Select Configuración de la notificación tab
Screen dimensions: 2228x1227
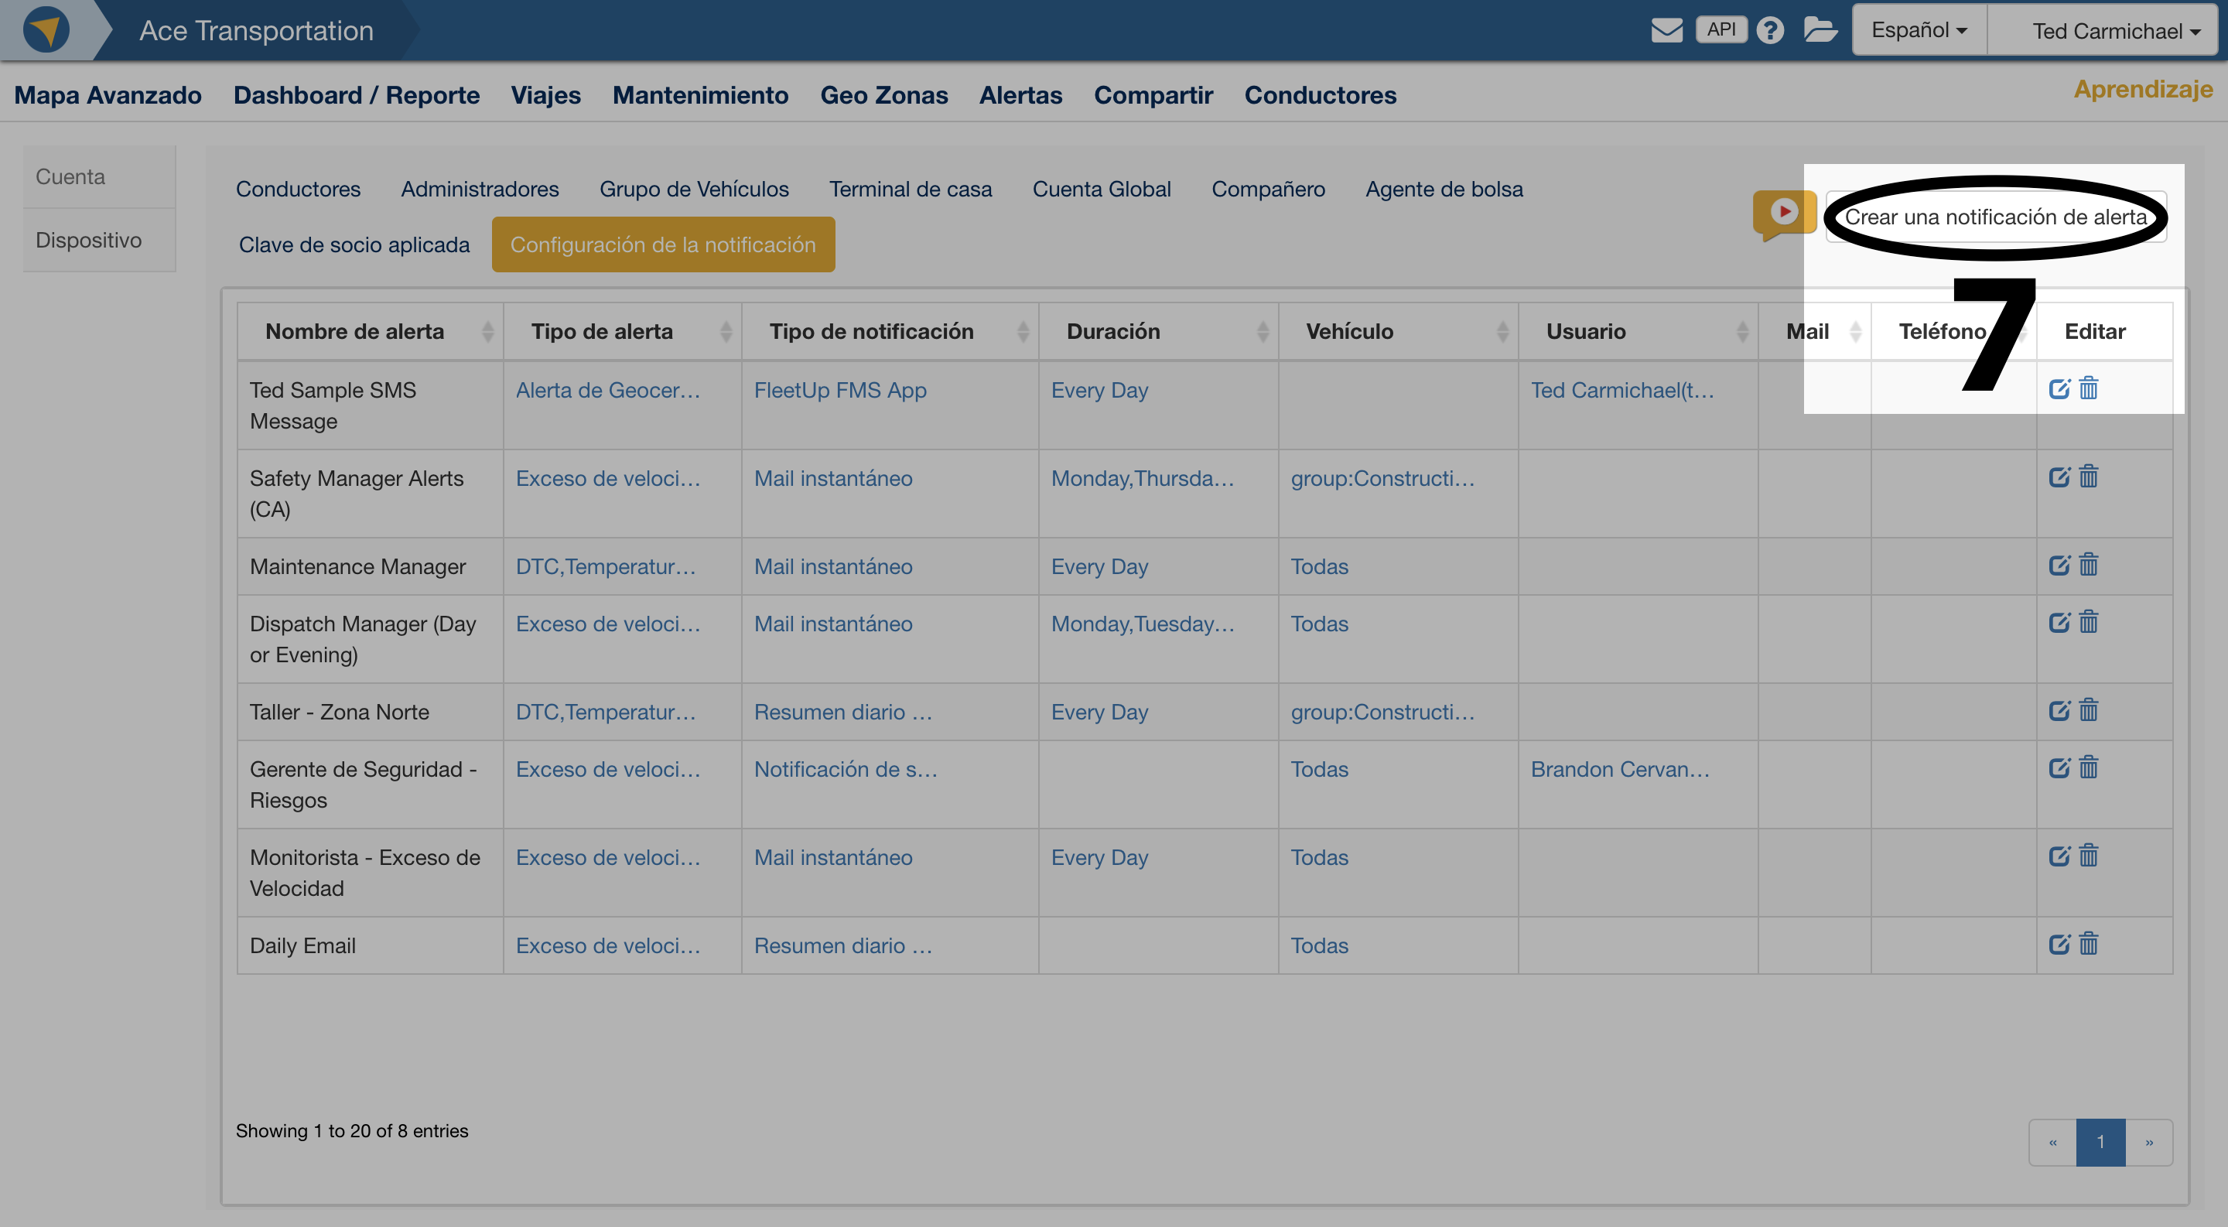(x=664, y=244)
